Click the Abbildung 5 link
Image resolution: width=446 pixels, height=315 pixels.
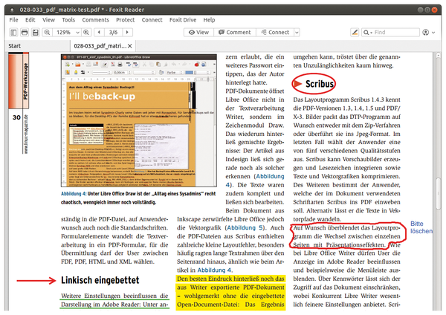pyautogui.click(x=245, y=228)
